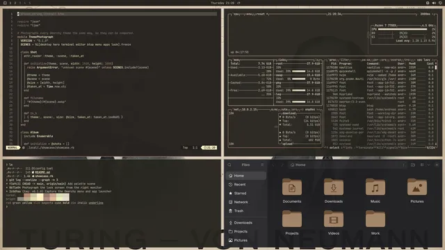Go forward with the Files forward arrow

click(x=282, y=165)
